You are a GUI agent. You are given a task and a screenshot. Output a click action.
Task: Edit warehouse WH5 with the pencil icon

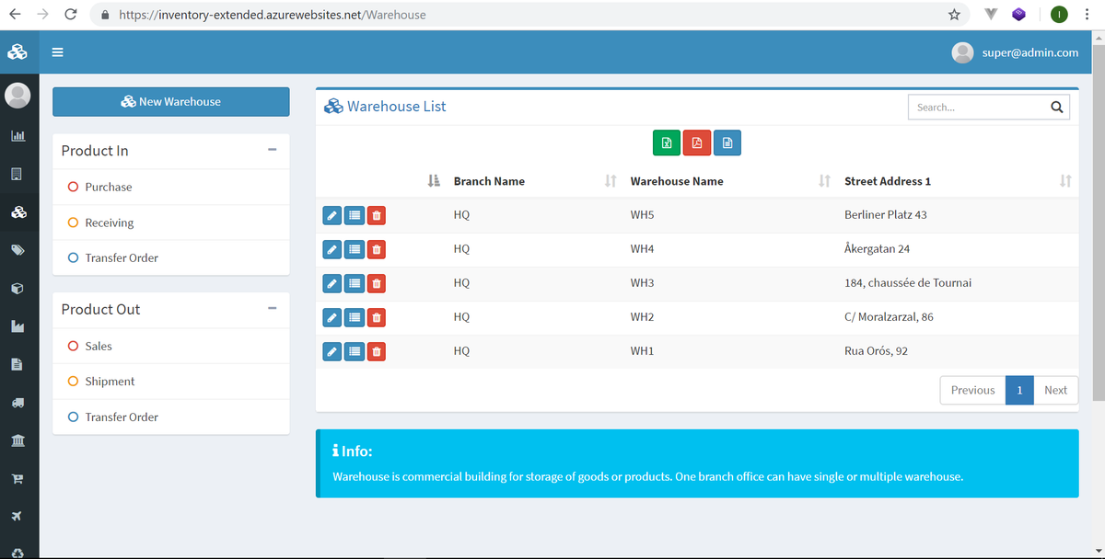[x=331, y=214]
